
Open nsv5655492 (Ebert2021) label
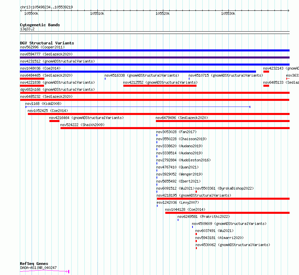178,181
